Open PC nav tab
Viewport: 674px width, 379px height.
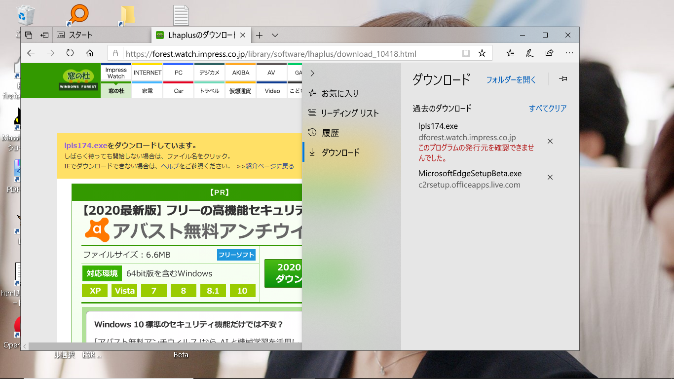(x=179, y=73)
